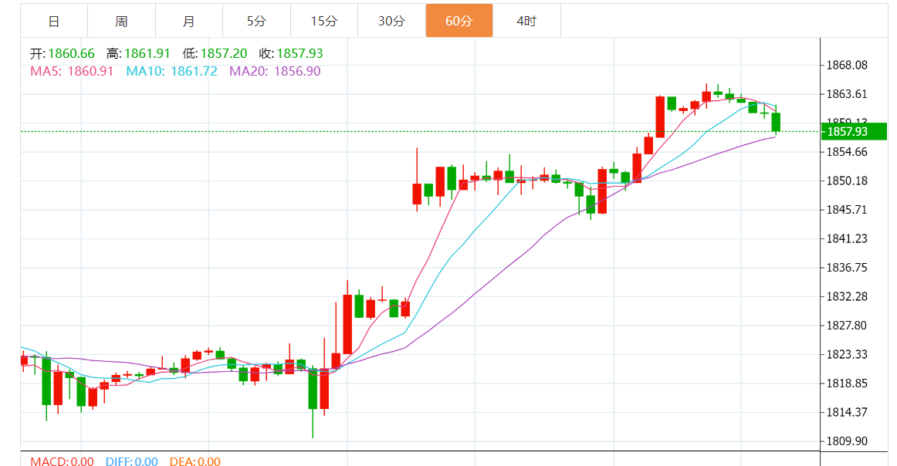Click the 开 opening price readout
Viewport: 897px width, 466px height.
click(x=62, y=53)
